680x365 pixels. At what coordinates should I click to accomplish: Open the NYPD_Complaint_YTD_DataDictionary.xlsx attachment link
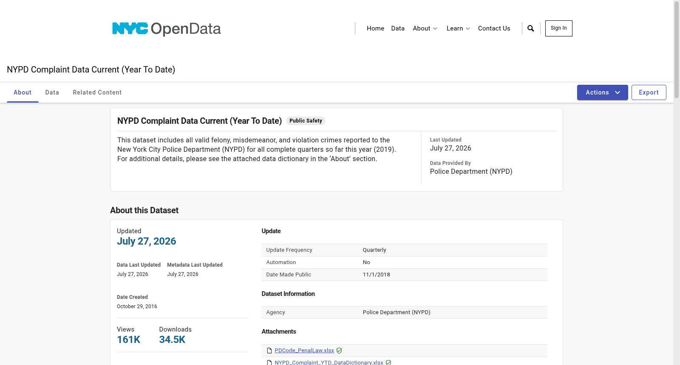pyautogui.click(x=329, y=362)
